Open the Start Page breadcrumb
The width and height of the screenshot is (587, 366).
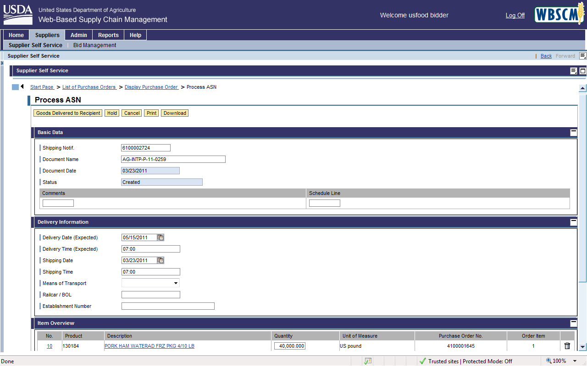tap(42, 87)
